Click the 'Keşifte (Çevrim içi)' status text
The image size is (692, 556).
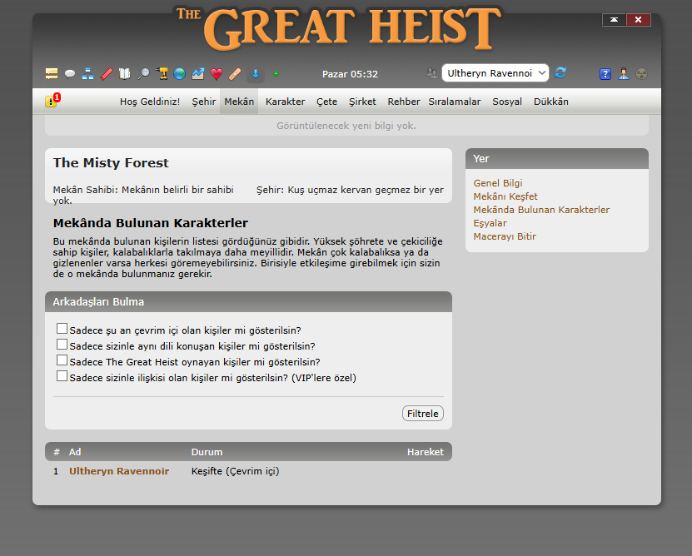pos(235,471)
